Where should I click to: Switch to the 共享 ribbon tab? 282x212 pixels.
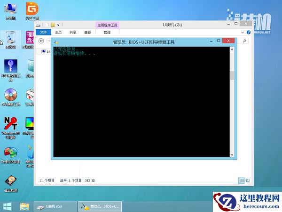(x=73, y=32)
